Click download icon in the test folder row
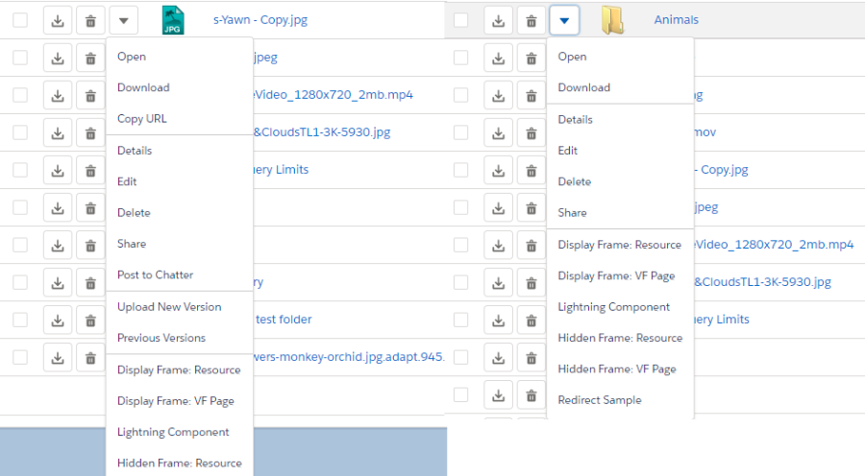This screenshot has width=865, height=476. point(58,320)
